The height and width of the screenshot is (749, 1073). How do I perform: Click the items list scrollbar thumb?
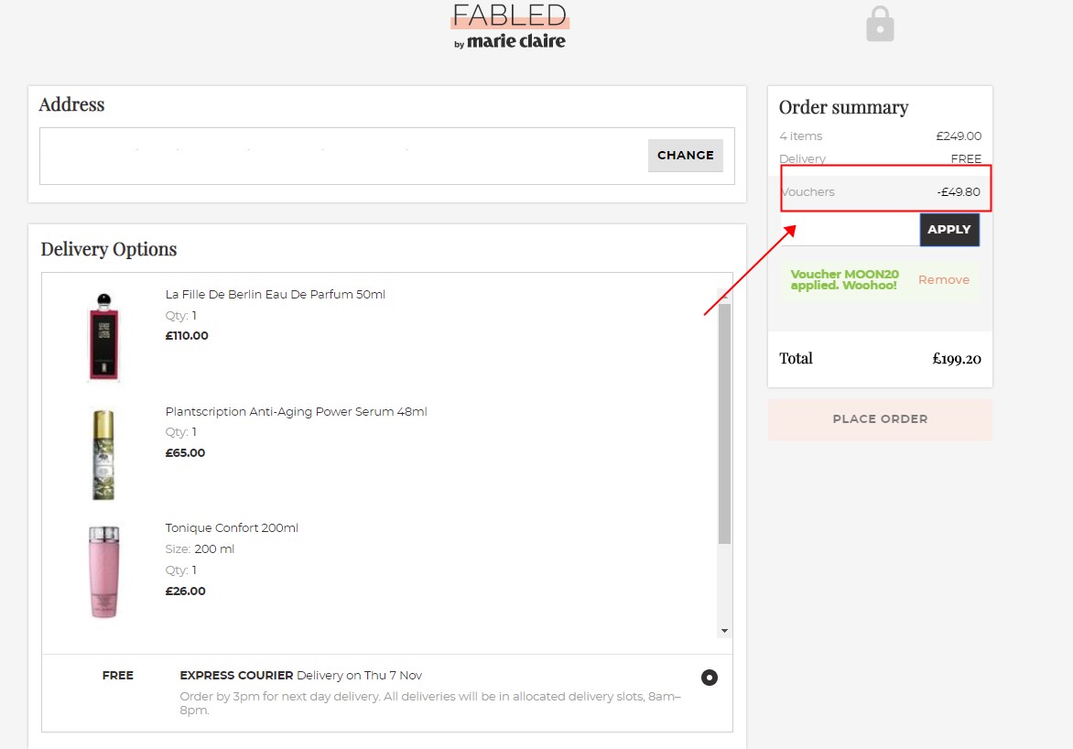point(724,423)
